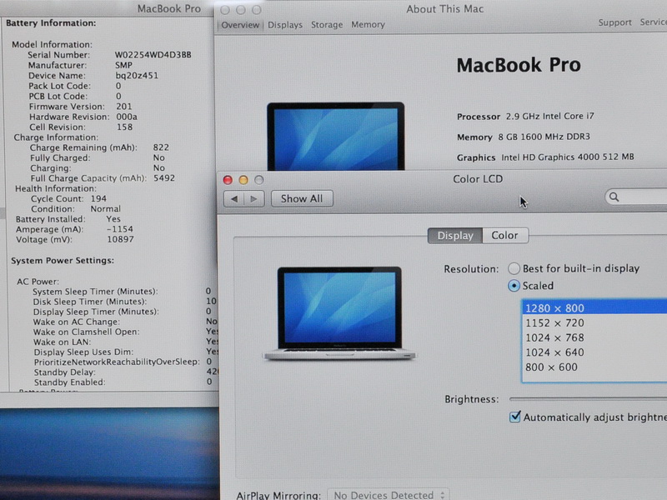Click the Cycle Count value 194

pyautogui.click(x=98, y=198)
